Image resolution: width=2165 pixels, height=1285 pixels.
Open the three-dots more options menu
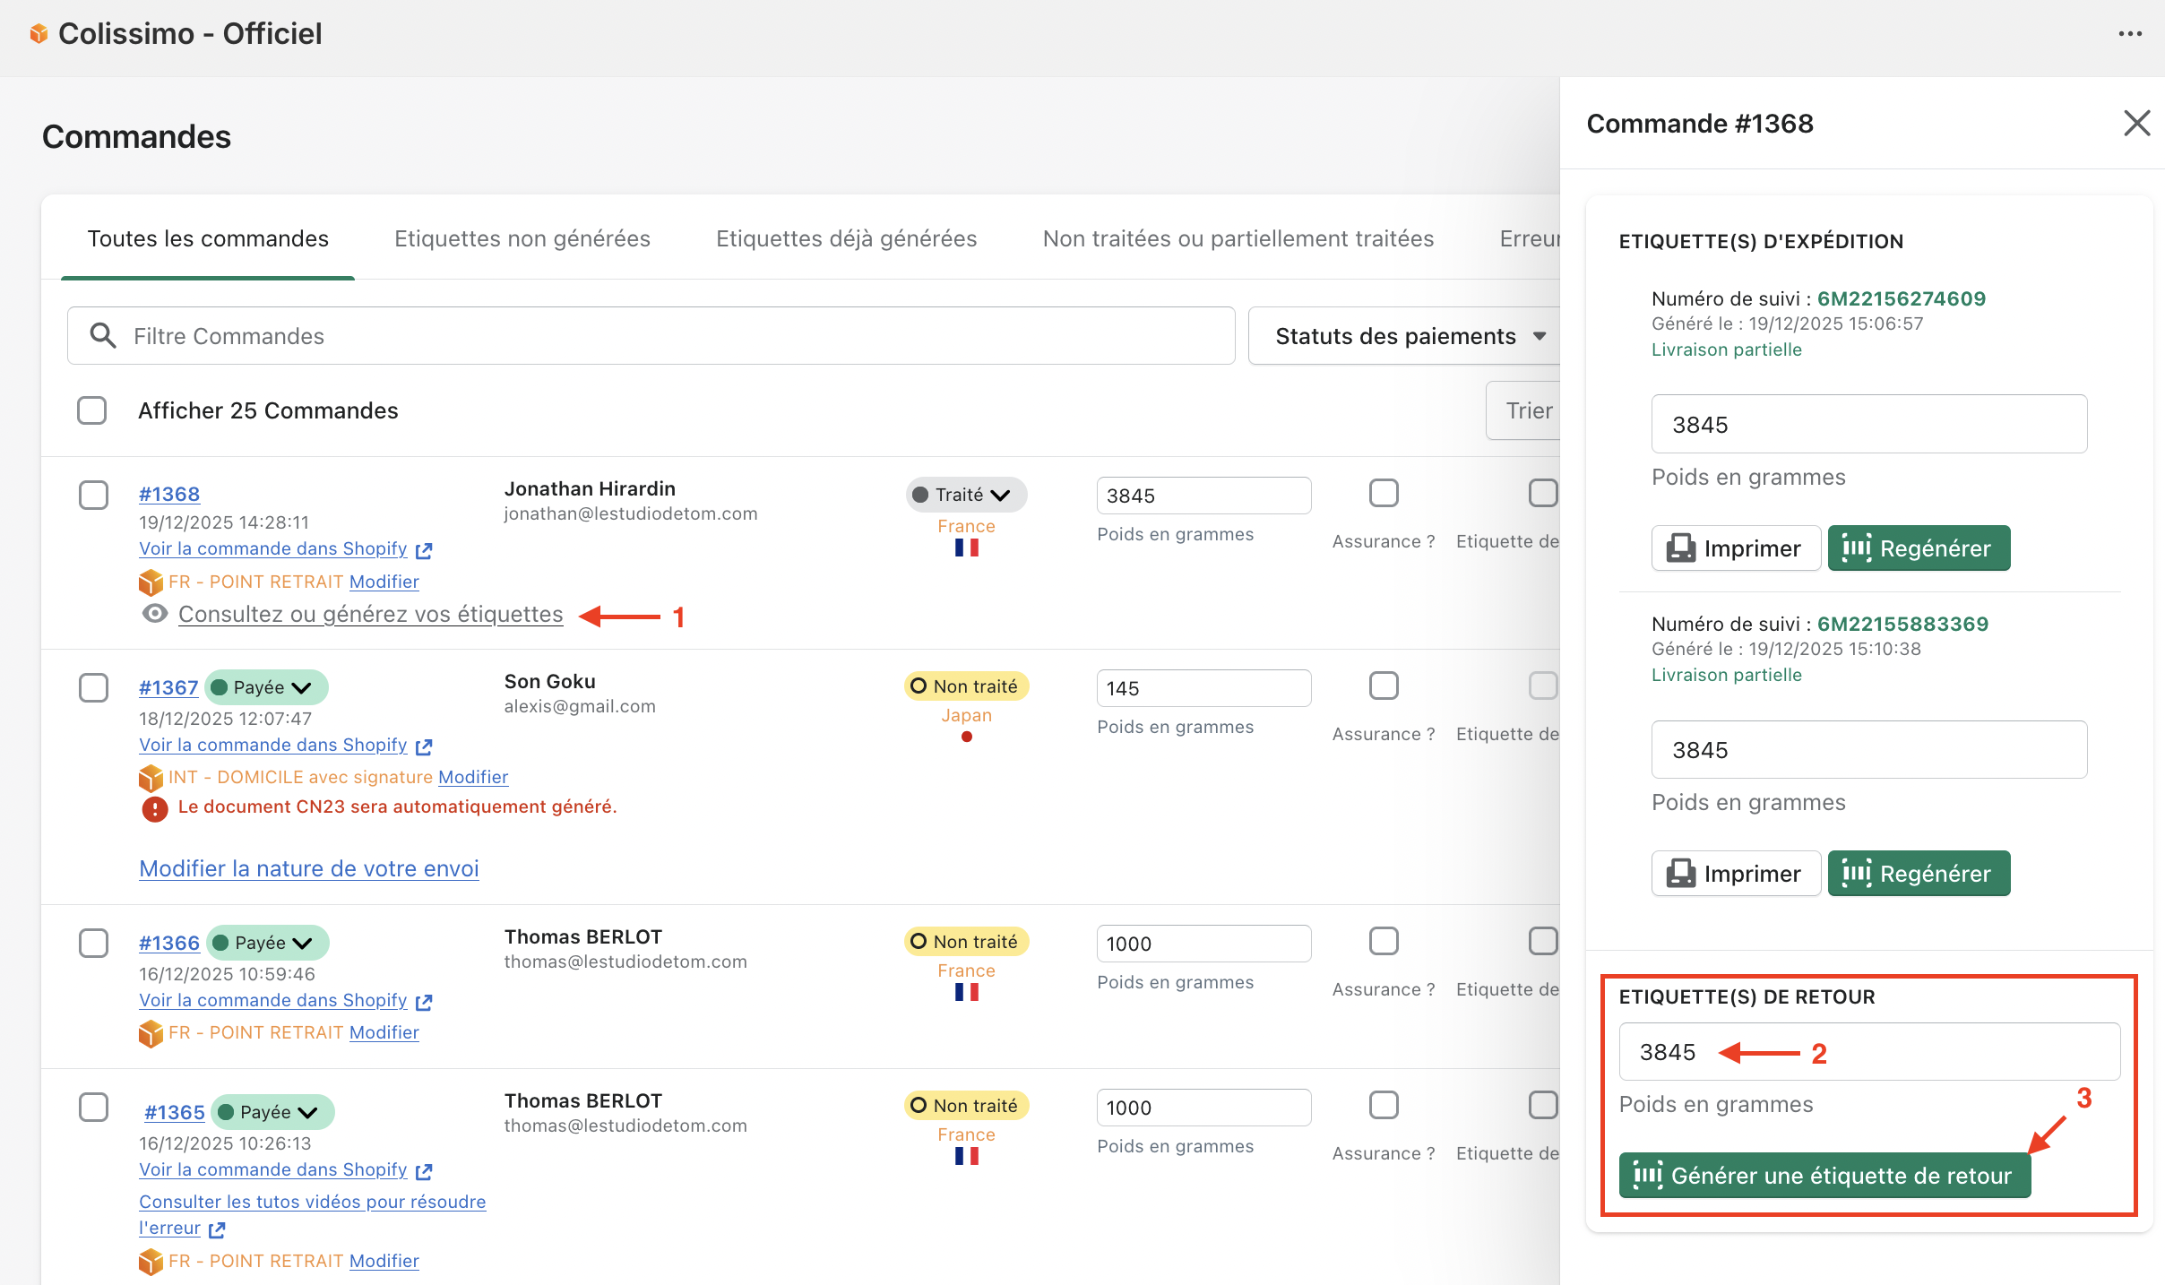pyautogui.click(x=2130, y=34)
